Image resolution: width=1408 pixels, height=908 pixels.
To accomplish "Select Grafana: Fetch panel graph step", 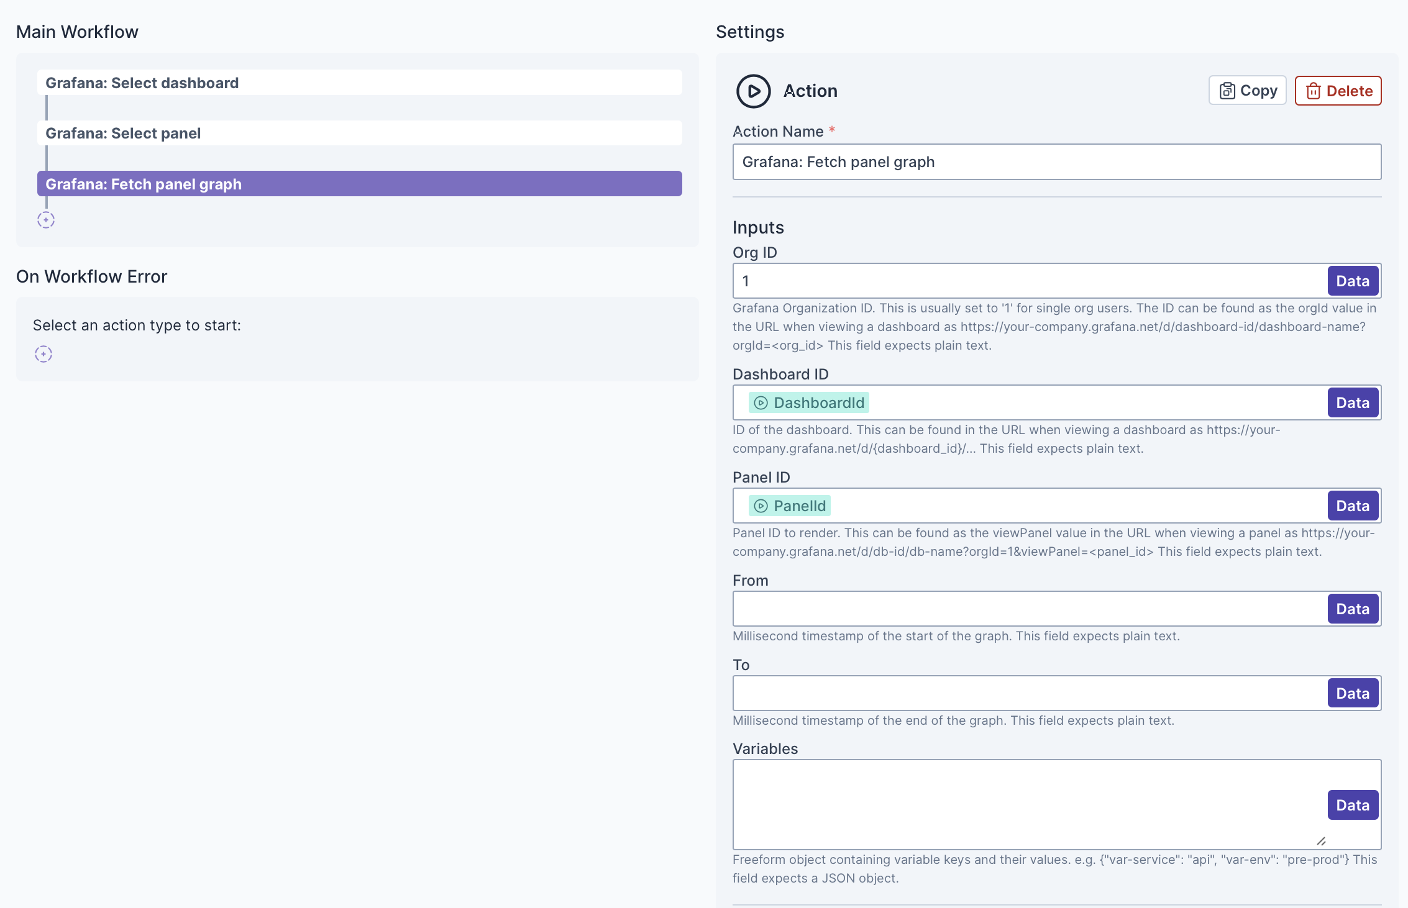I will 359,184.
